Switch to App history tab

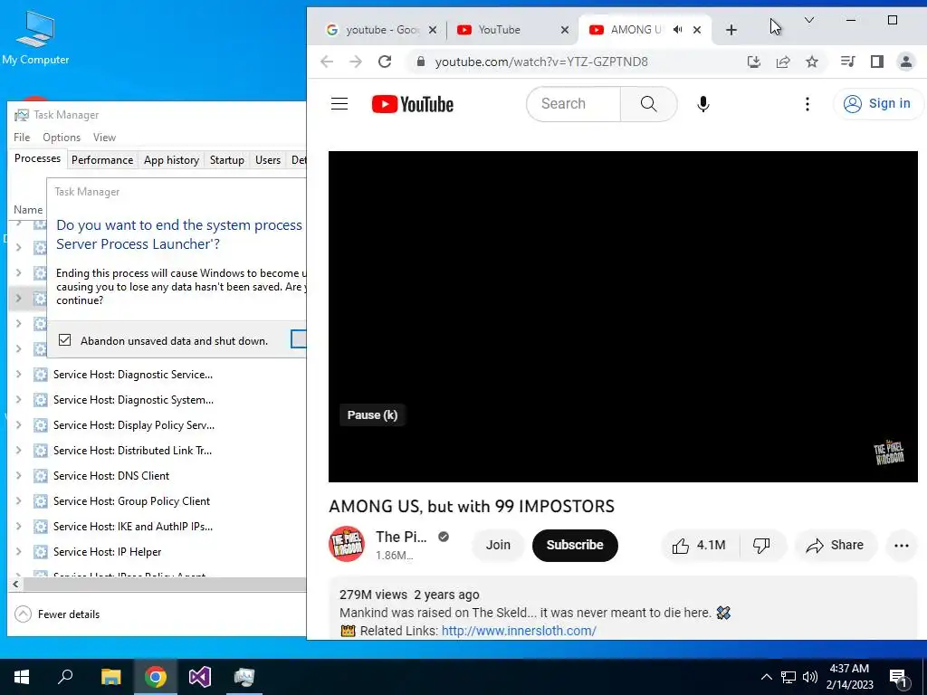(171, 160)
